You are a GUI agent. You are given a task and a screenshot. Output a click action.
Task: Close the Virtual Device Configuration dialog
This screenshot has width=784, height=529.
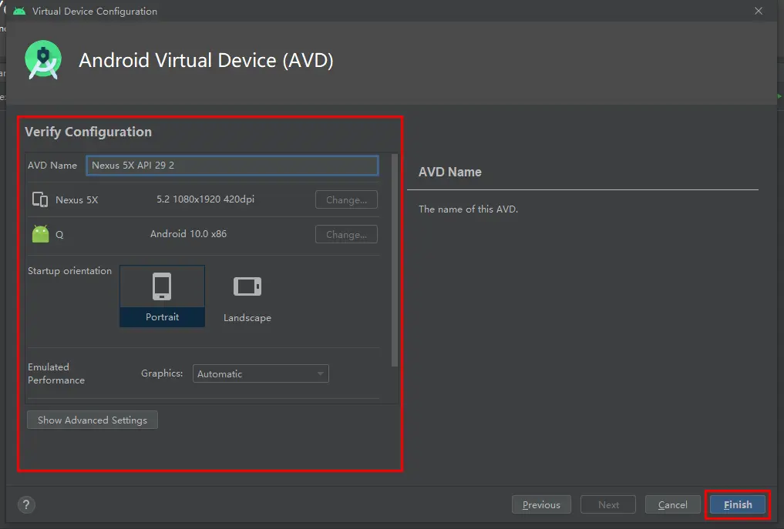coord(759,11)
